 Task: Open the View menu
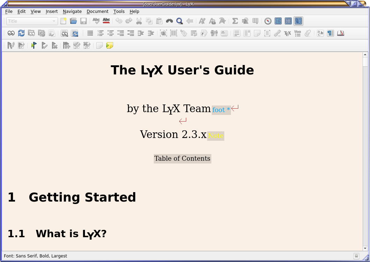(36, 11)
